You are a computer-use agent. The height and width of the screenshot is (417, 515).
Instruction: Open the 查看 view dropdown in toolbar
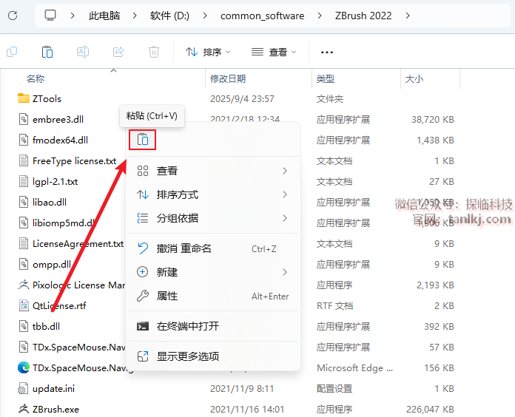pyautogui.click(x=274, y=52)
